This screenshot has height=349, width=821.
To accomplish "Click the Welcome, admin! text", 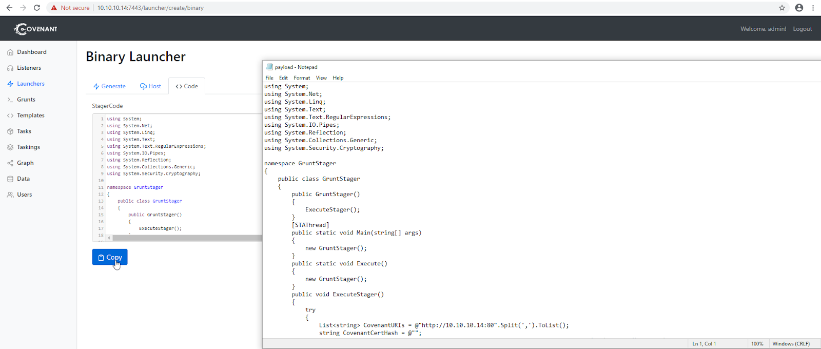I will 763,29.
